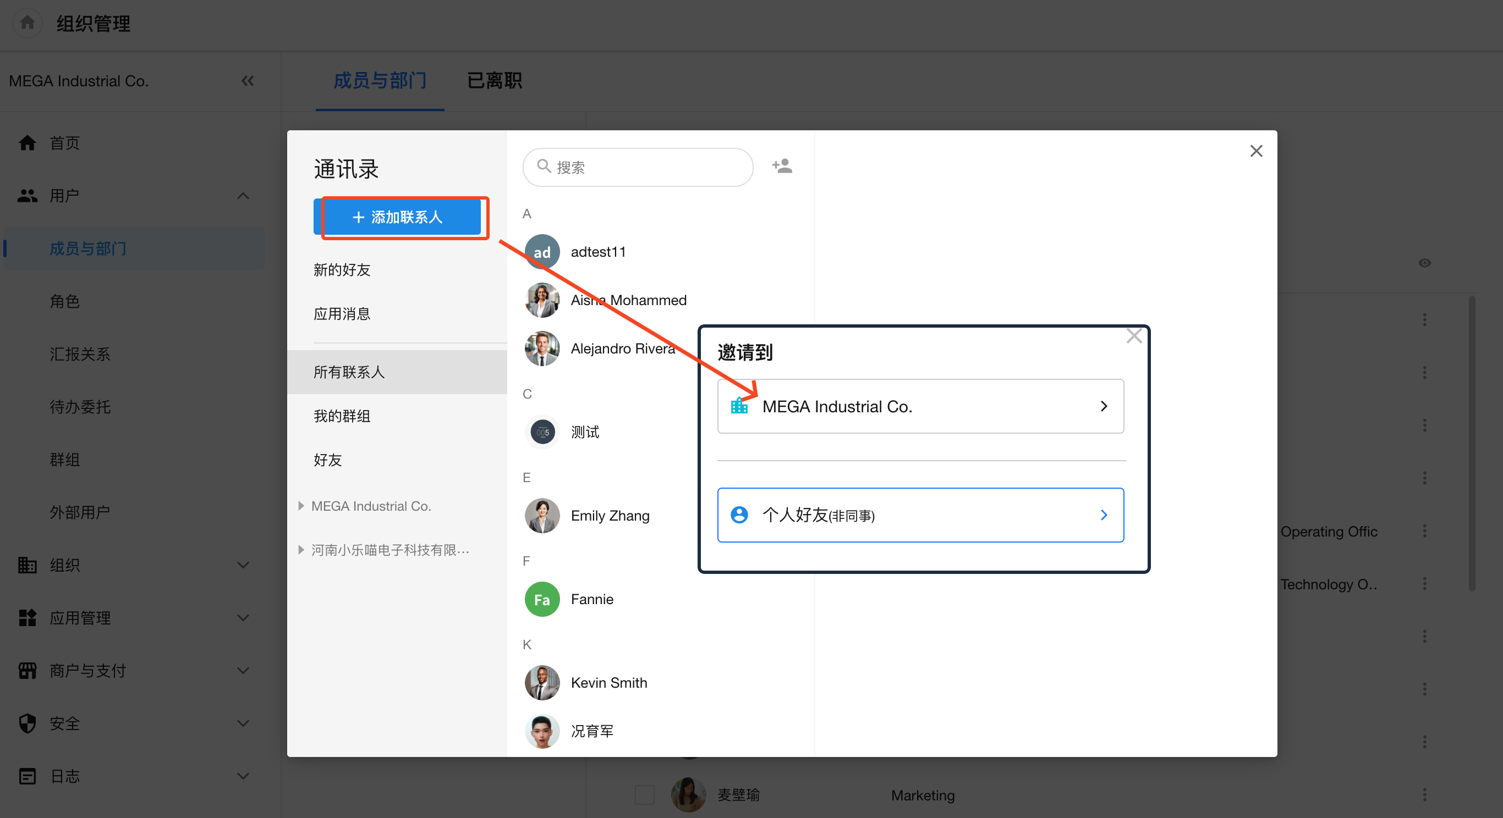The image size is (1503, 818).
Task: Click the adtest11 avatar icon
Action: tap(541, 252)
